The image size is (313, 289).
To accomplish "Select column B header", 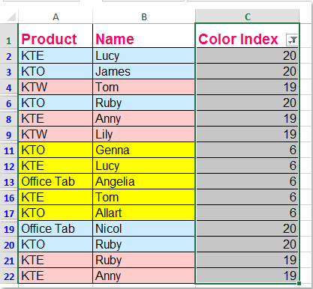I will pos(144,16).
